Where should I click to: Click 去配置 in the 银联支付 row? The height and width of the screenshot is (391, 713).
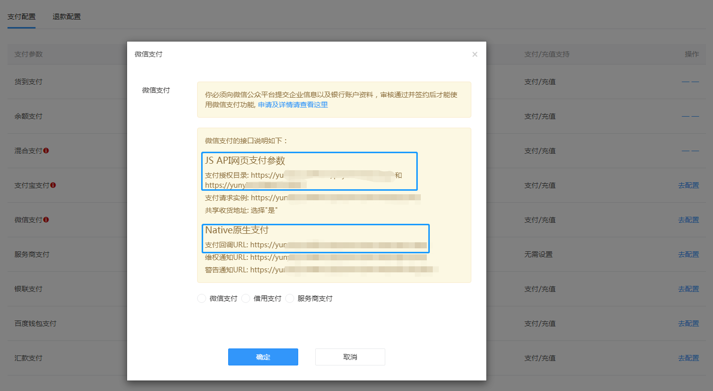pos(688,289)
